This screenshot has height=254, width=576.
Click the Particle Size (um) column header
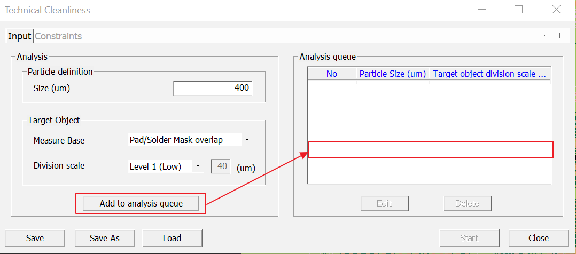pos(392,74)
